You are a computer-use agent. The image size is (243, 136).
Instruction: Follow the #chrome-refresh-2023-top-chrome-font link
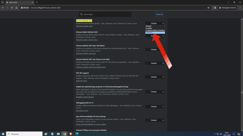pos(91,67)
